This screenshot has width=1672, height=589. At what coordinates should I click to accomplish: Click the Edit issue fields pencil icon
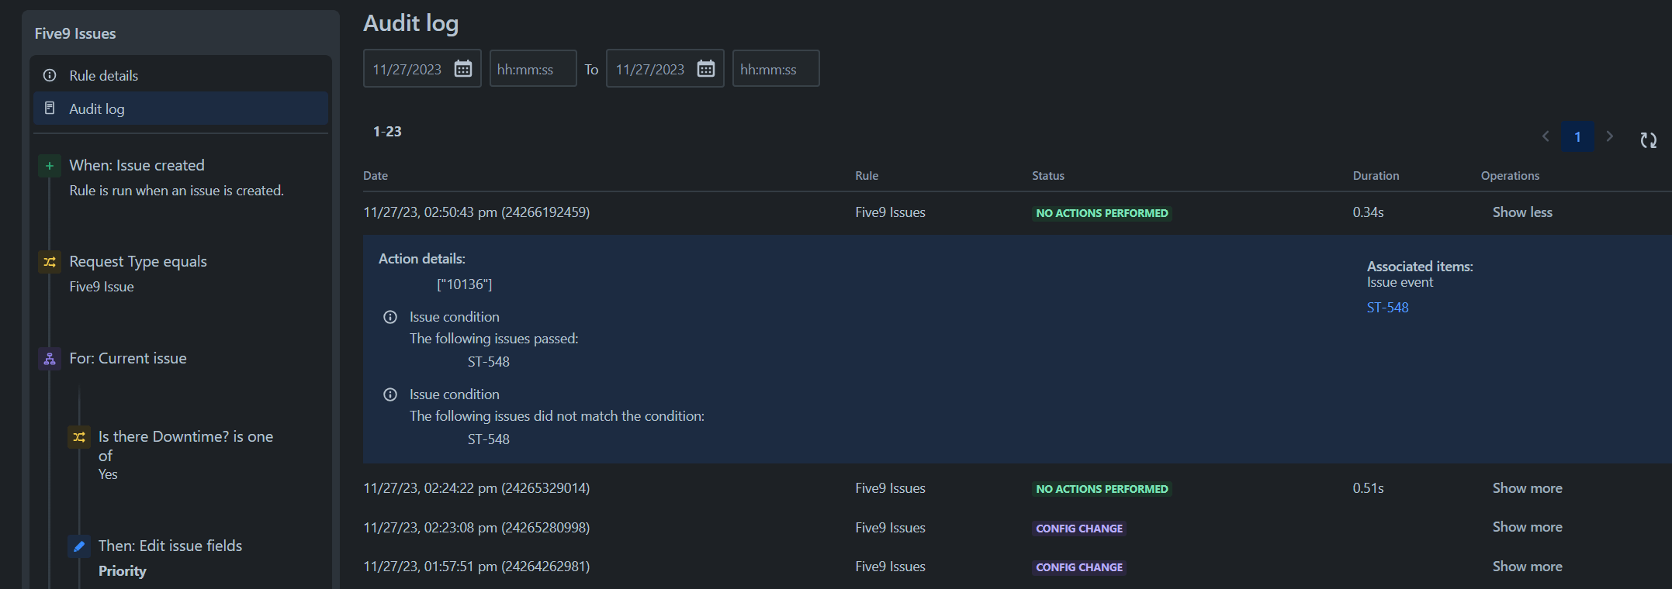[79, 546]
